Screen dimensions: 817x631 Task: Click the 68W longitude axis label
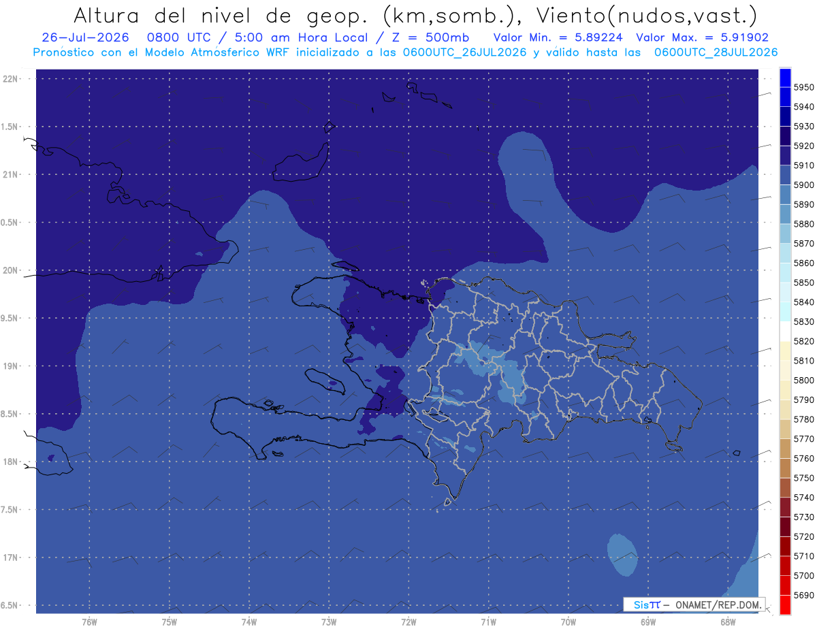tap(728, 621)
